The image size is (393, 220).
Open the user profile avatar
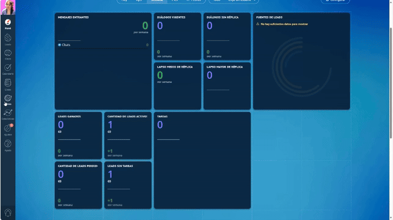click(8, 7)
